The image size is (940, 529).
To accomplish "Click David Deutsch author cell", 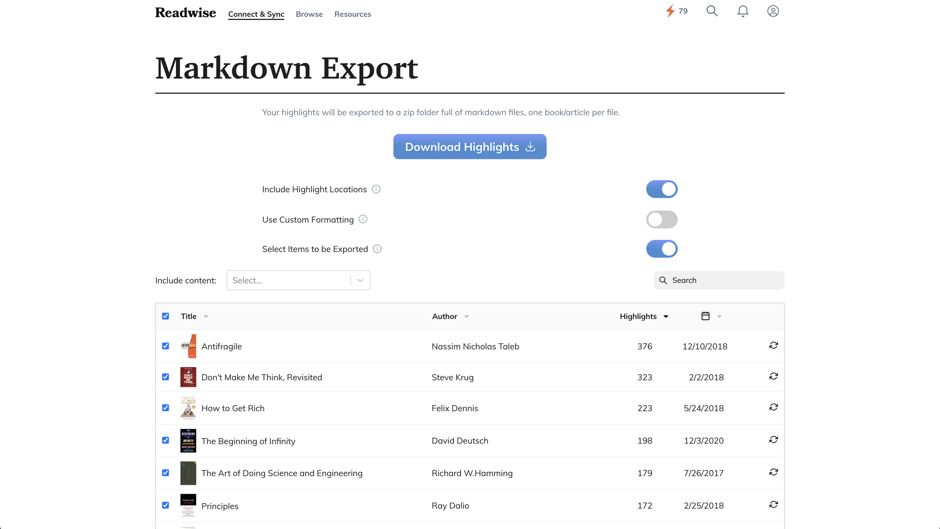I will pos(460,441).
